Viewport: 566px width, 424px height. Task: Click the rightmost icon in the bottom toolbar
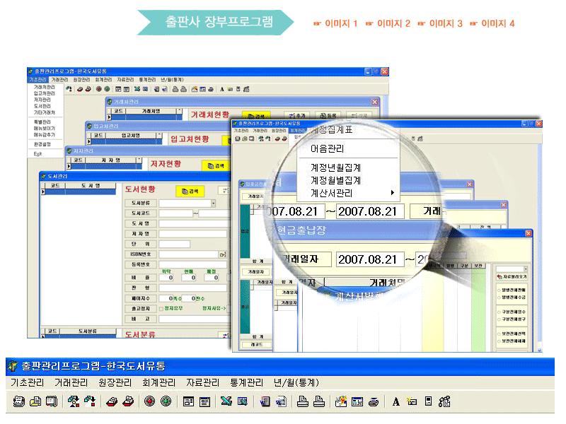coord(445,402)
